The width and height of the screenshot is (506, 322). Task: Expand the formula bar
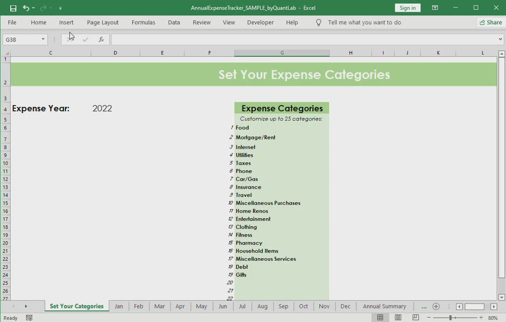(500, 40)
